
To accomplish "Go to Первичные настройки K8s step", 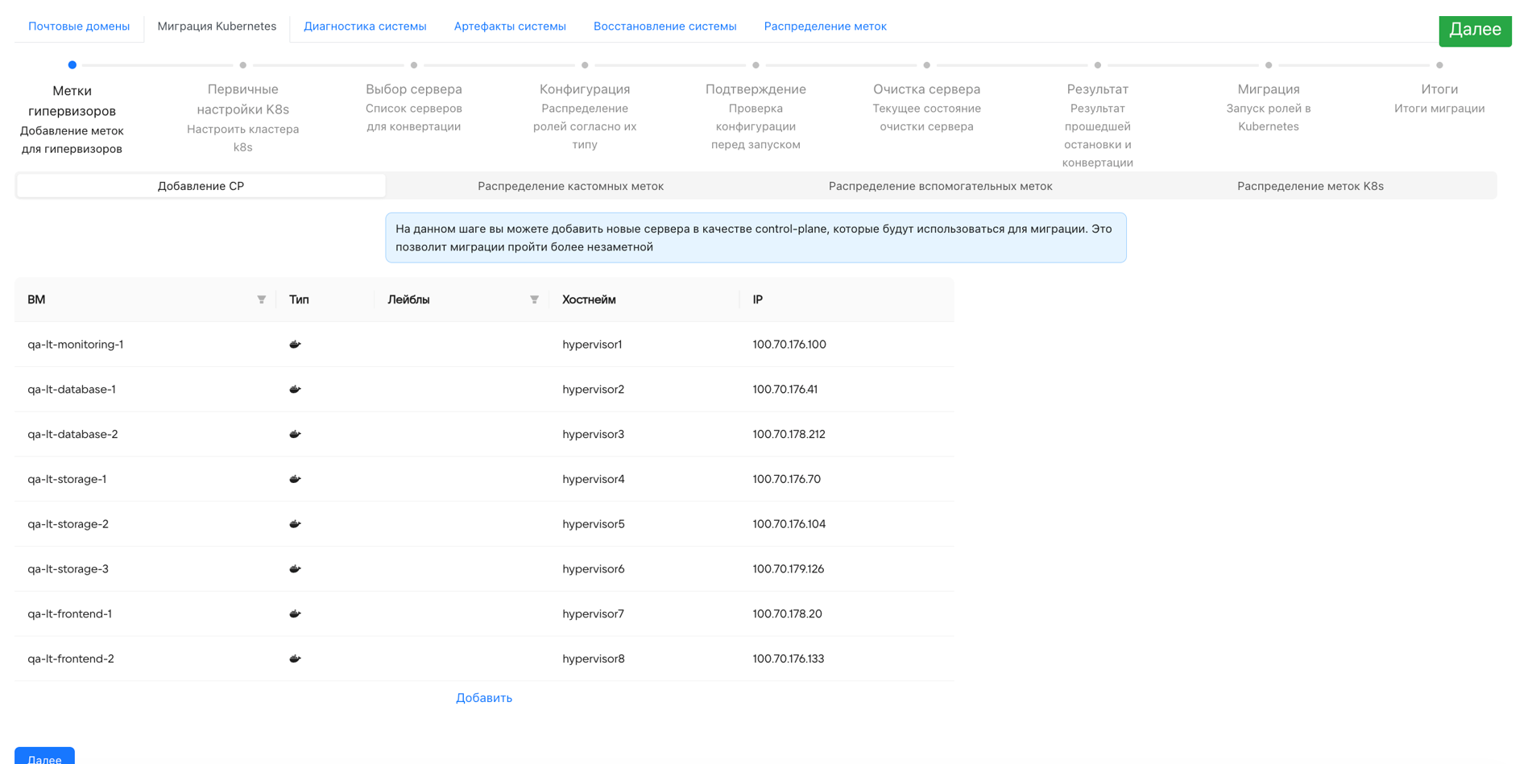I will (x=242, y=109).
